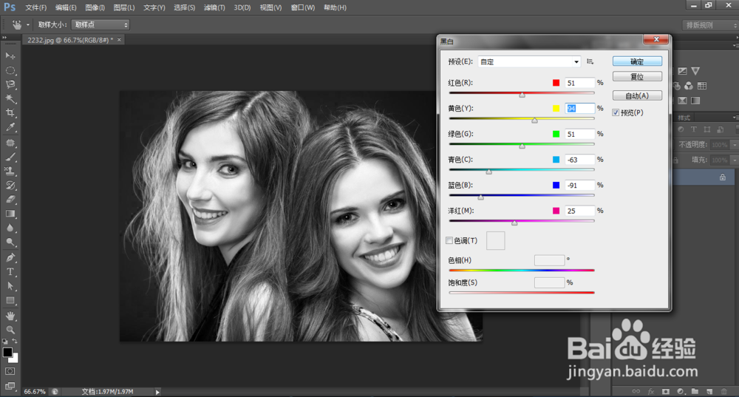Select the Hand tool in toolbox
The width and height of the screenshot is (739, 397).
point(10,316)
